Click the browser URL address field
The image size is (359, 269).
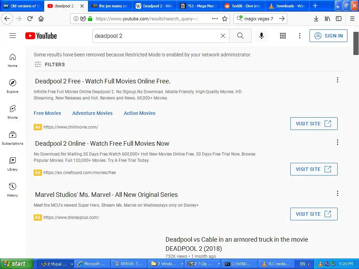(x=147, y=19)
